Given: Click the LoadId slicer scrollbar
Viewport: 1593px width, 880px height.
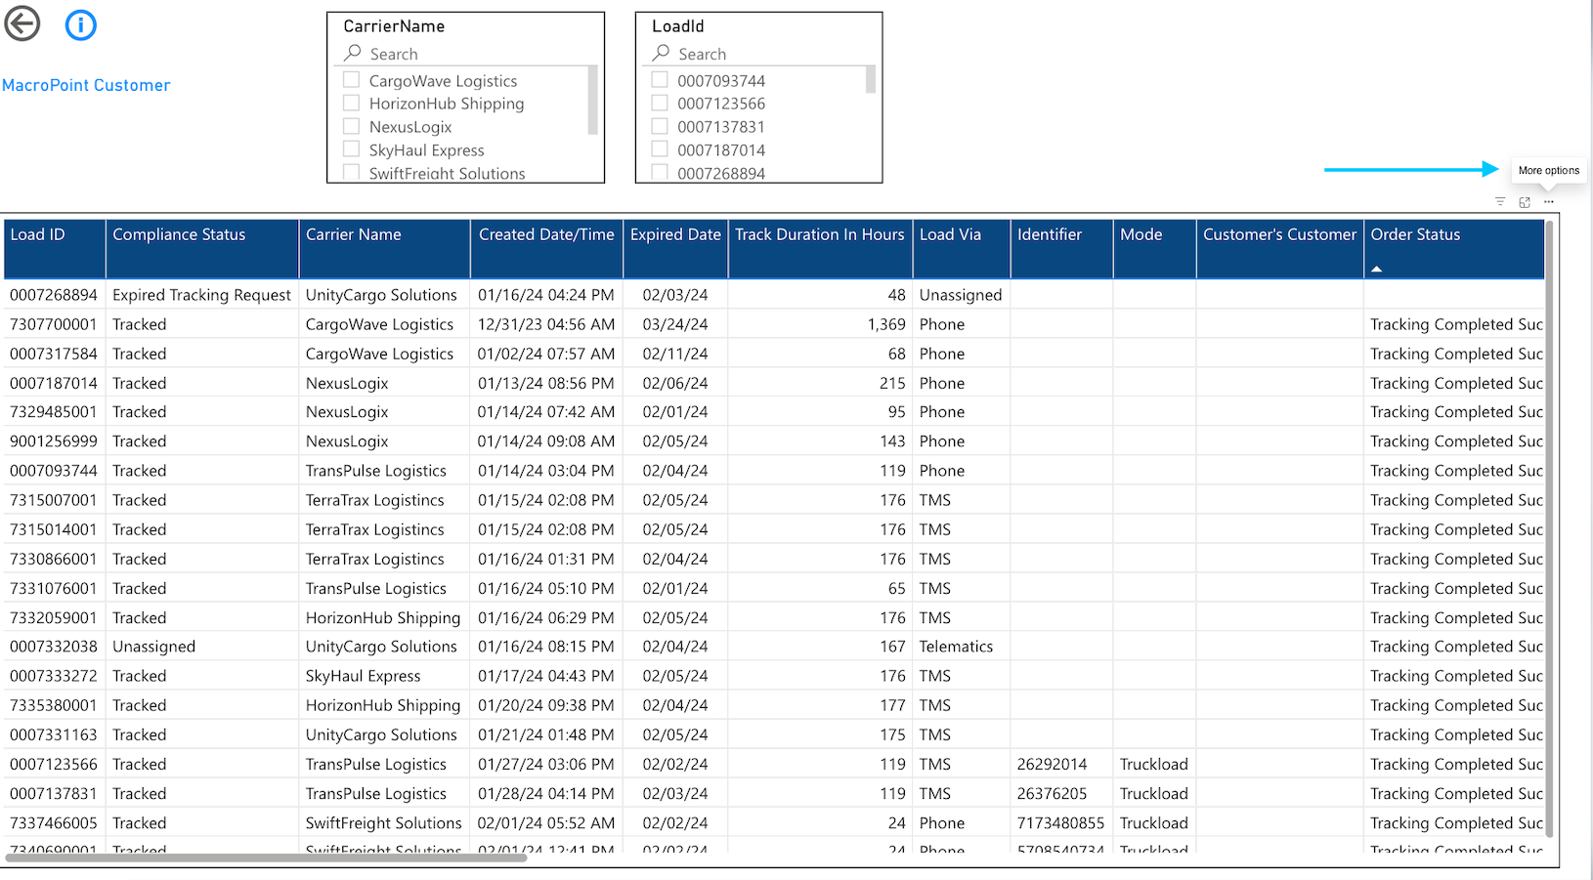Looking at the screenshot, I should point(871,79).
